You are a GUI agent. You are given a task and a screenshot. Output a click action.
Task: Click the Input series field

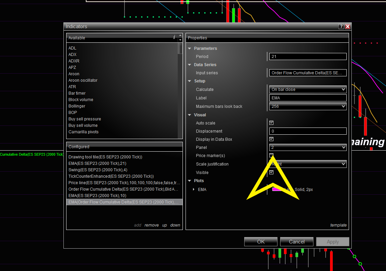[308, 73]
